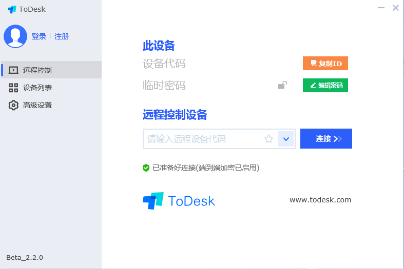This screenshot has height=269, width=404.
Task: Open the 登录 login link
Action: 39,36
